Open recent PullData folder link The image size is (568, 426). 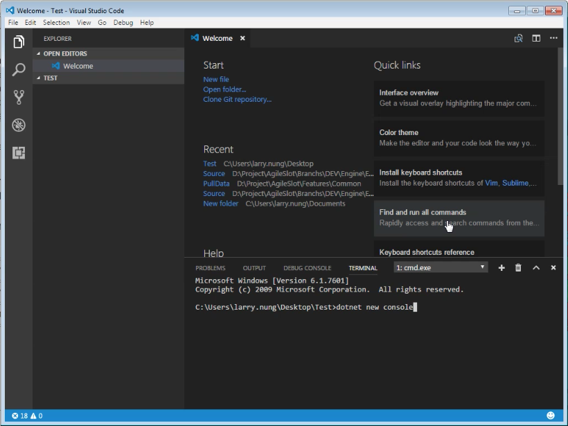point(216,184)
